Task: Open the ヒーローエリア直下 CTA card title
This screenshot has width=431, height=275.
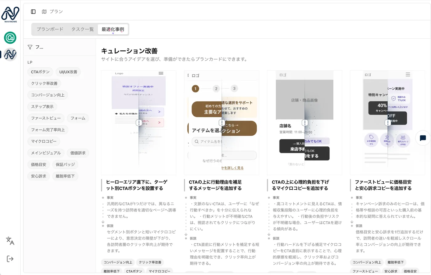Action: coord(137,185)
